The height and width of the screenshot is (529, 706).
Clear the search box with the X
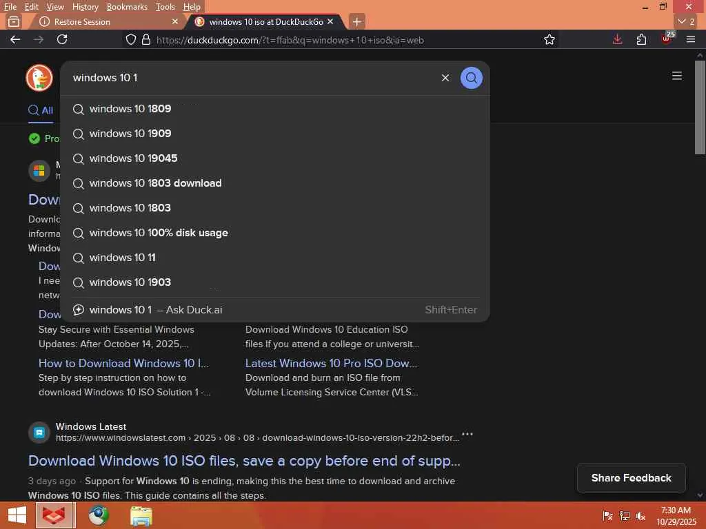coord(445,78)
